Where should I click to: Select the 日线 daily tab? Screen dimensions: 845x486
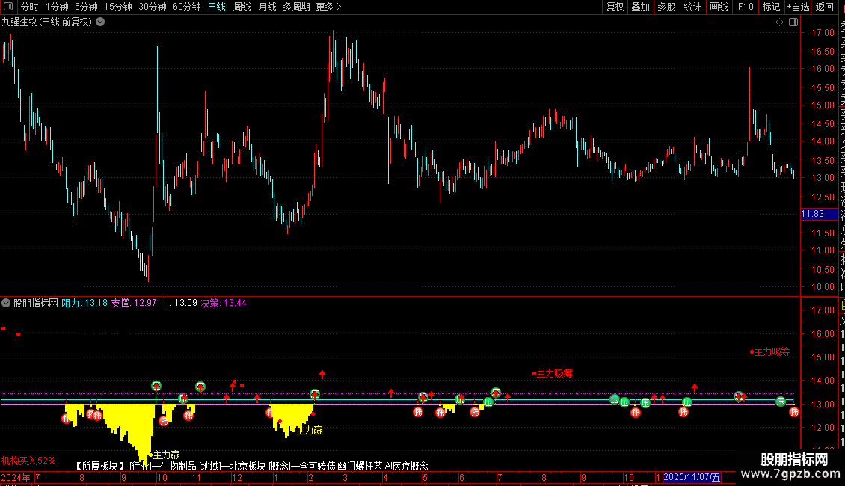click(217, 7)
